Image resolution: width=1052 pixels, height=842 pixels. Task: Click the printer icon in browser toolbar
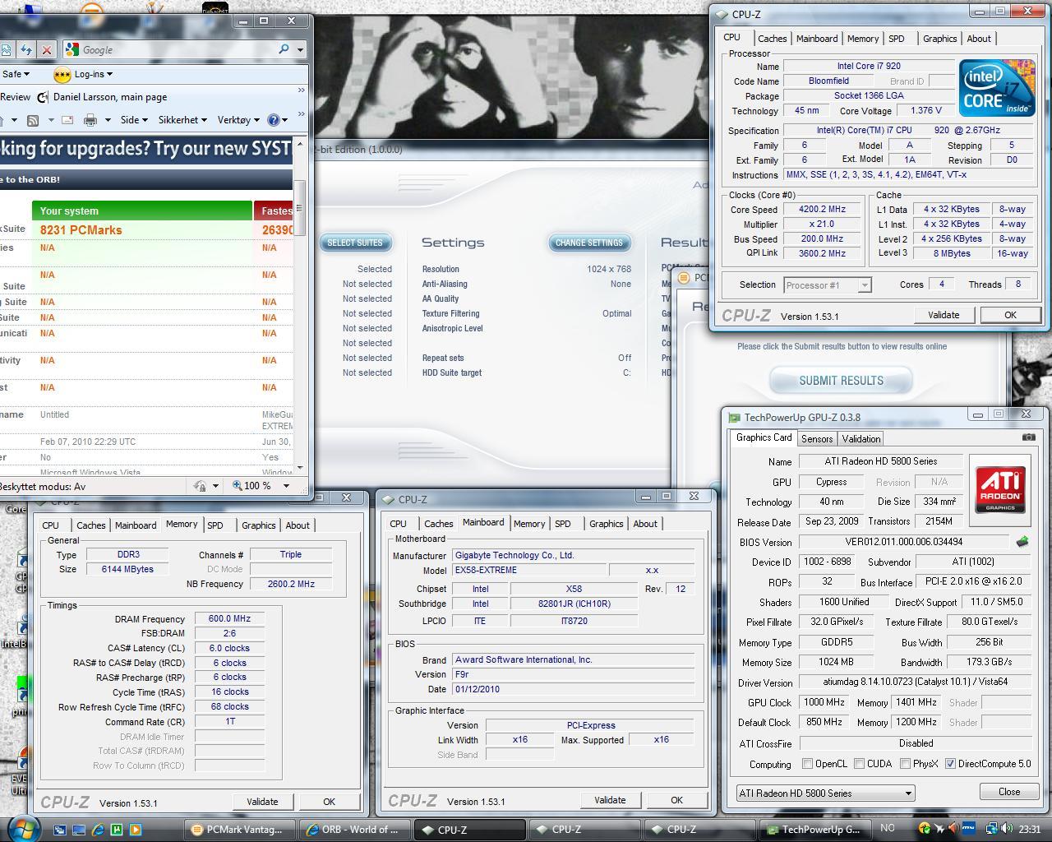(90, 120)
